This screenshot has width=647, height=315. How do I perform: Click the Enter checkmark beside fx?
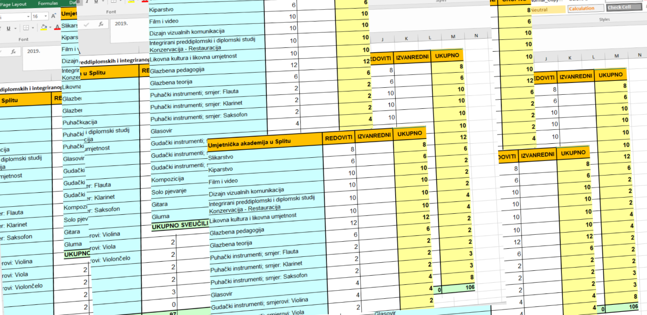[86, 24]
